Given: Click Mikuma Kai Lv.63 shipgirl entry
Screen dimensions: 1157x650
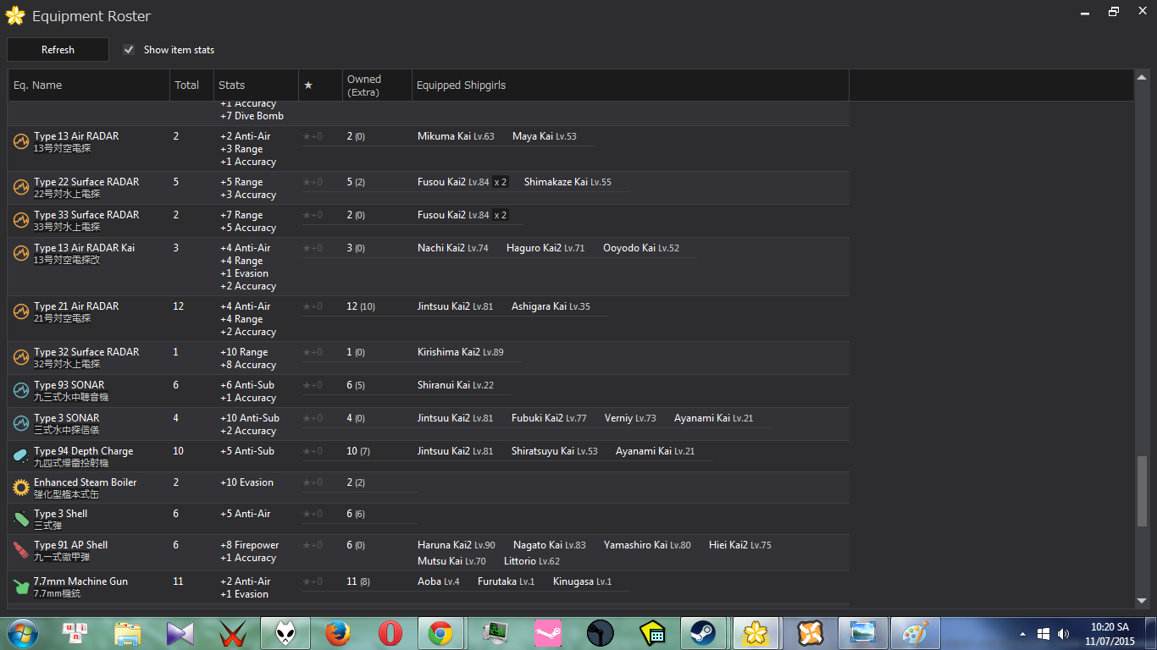Looking at the screenshot, I should point(456,136).
